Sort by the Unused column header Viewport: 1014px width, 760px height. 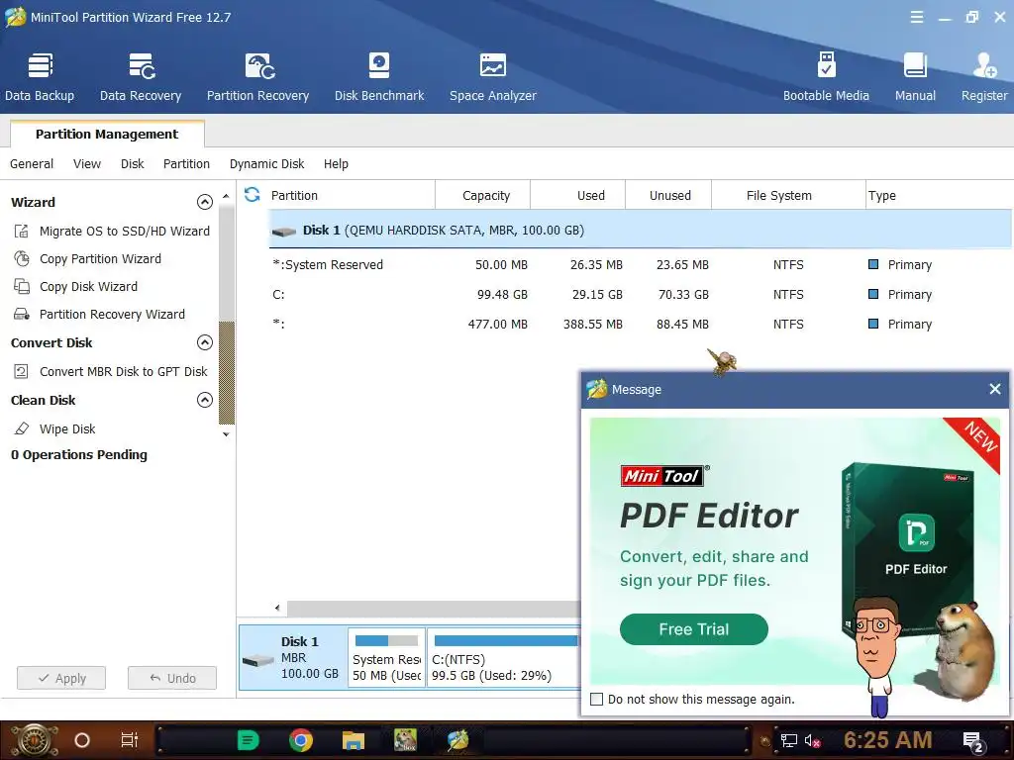click(x=668, y=195)
